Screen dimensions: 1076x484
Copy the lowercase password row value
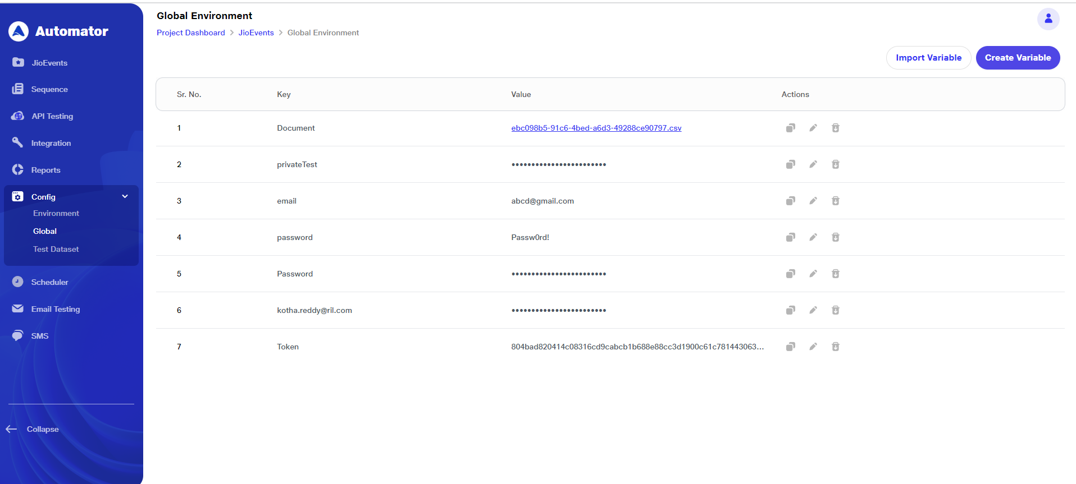click(x=790, y=237)
